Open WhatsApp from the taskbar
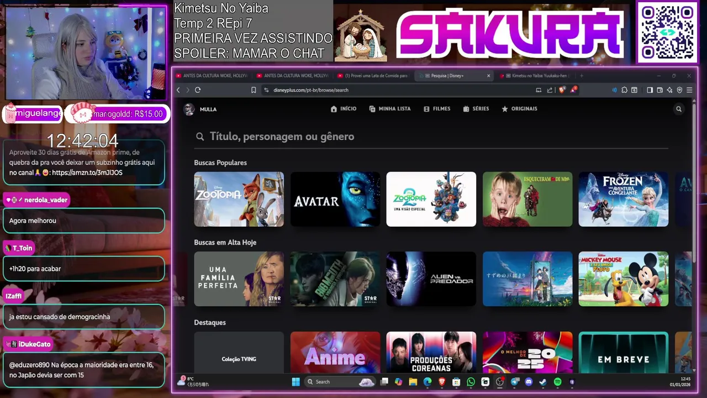The width and height of the screenshot is (707, 398). tap(471, 381)
